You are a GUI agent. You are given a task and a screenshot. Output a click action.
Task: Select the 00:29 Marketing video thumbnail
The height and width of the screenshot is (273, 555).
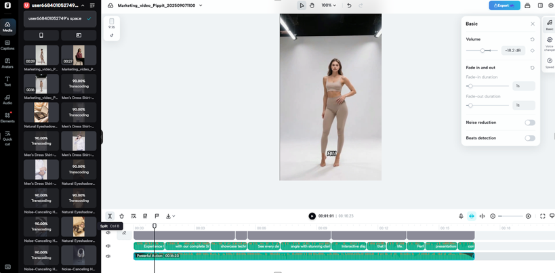click(41, 56)
